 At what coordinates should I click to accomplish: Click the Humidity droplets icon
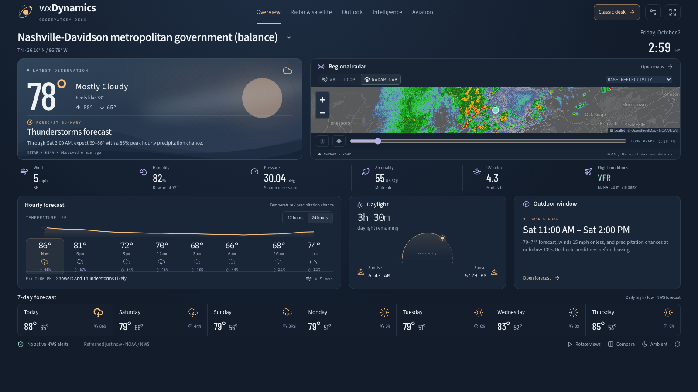(x=143, y=171)
